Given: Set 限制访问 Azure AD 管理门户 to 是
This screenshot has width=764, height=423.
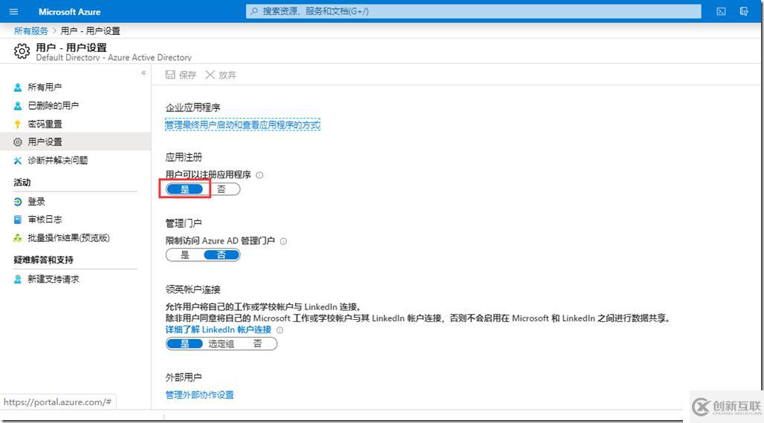Looking at the screenshot, I should tap(184, 255).
